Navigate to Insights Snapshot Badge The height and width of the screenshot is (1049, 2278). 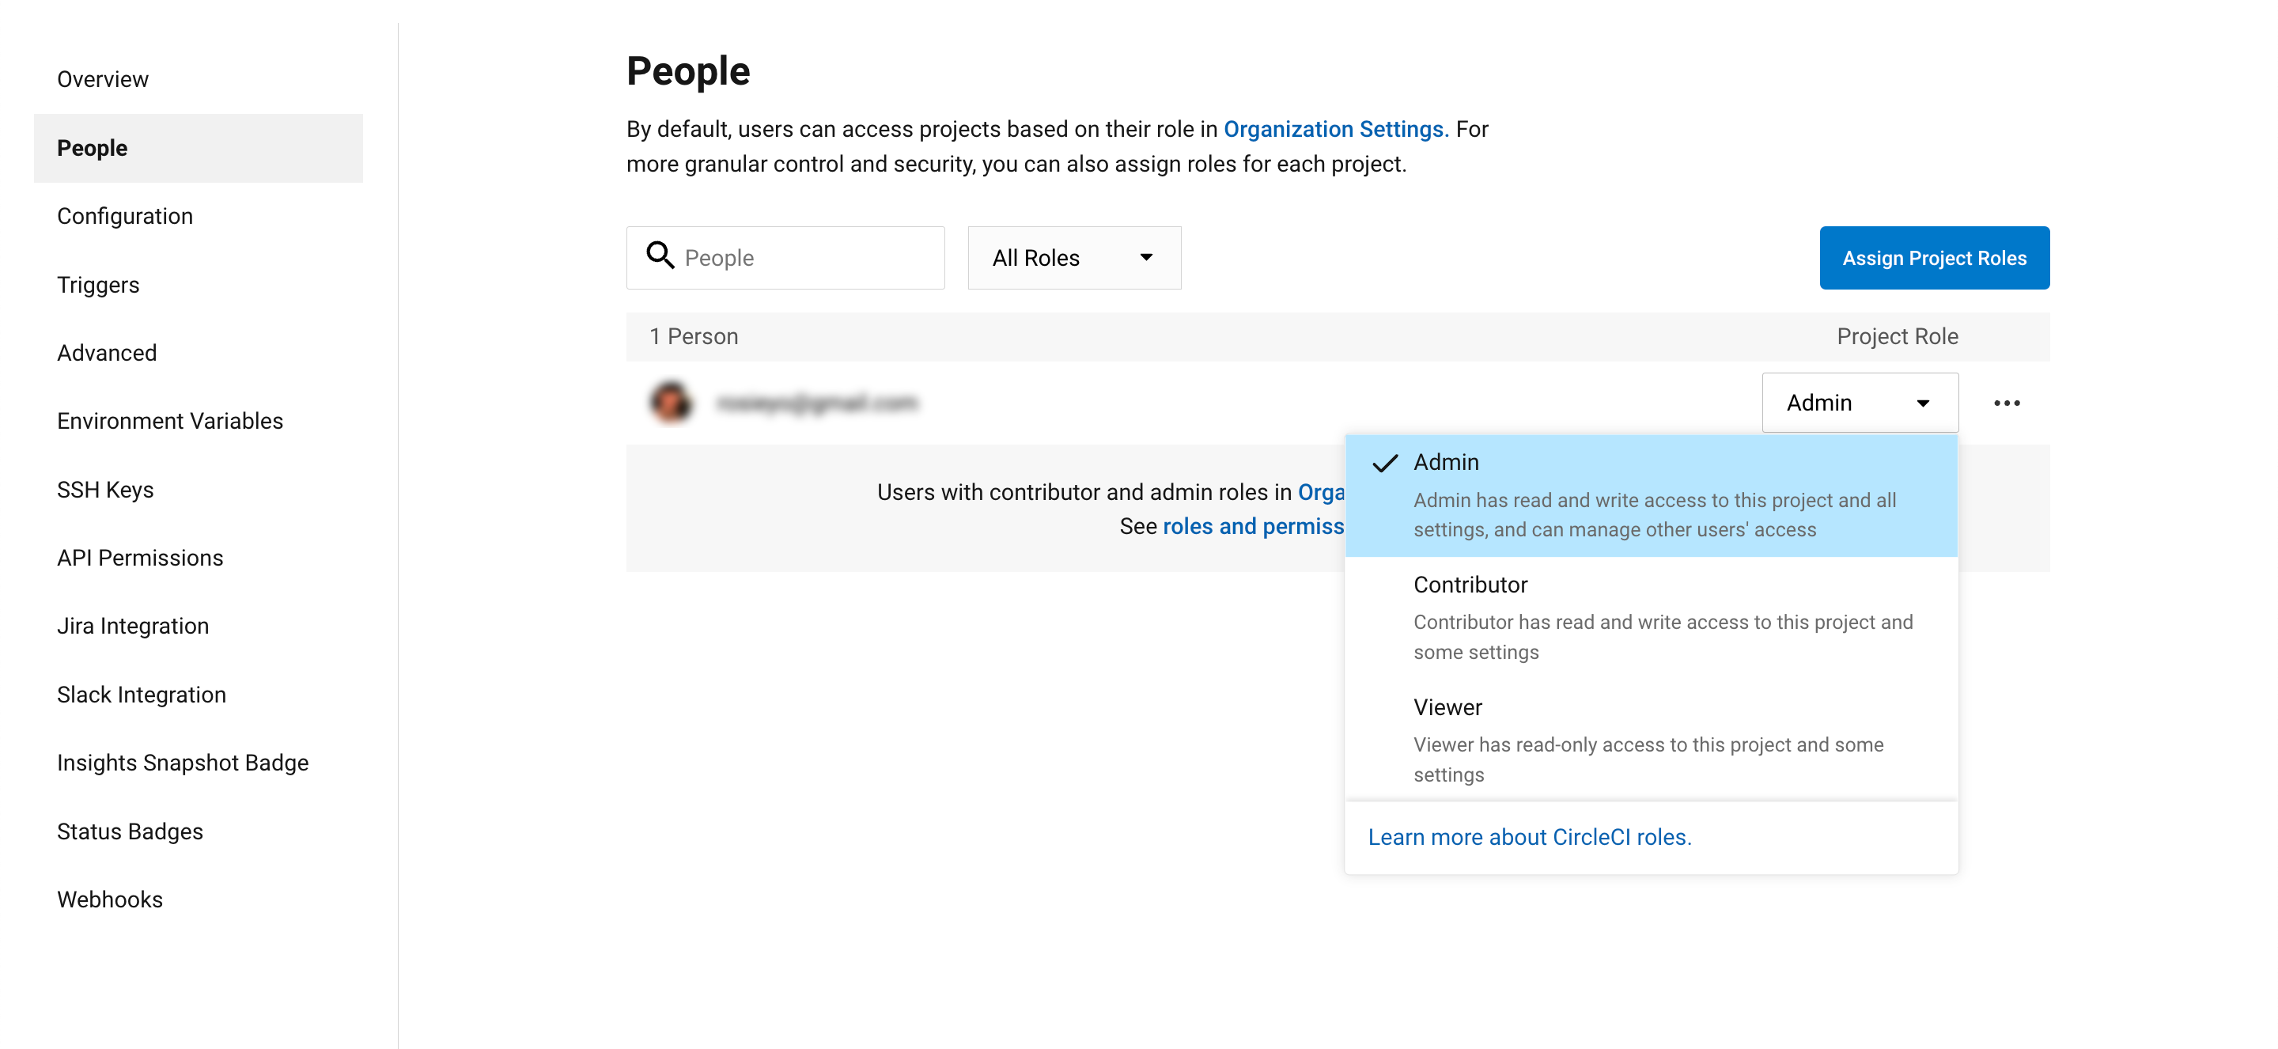pyautogui.click(x=182, y=763)
